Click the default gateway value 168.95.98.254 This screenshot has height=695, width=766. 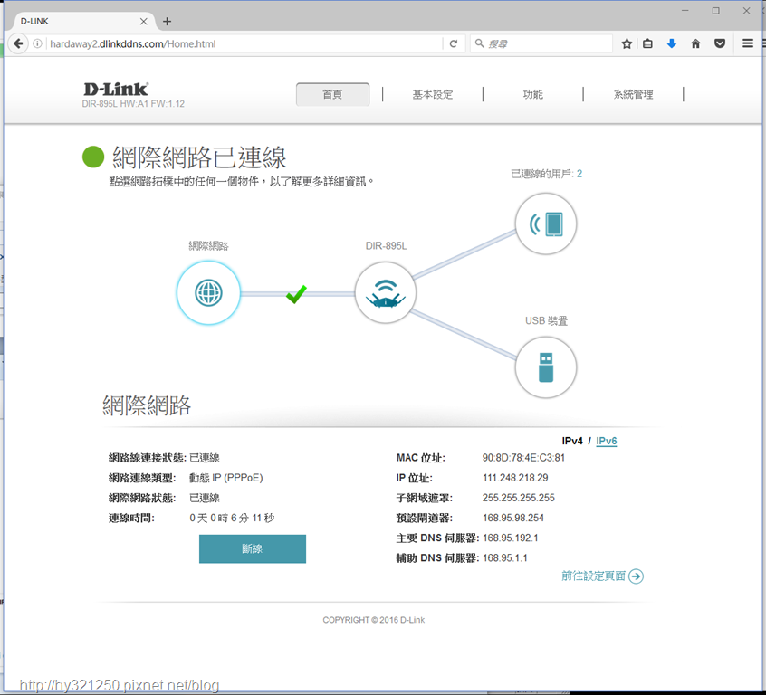point(513,518)
